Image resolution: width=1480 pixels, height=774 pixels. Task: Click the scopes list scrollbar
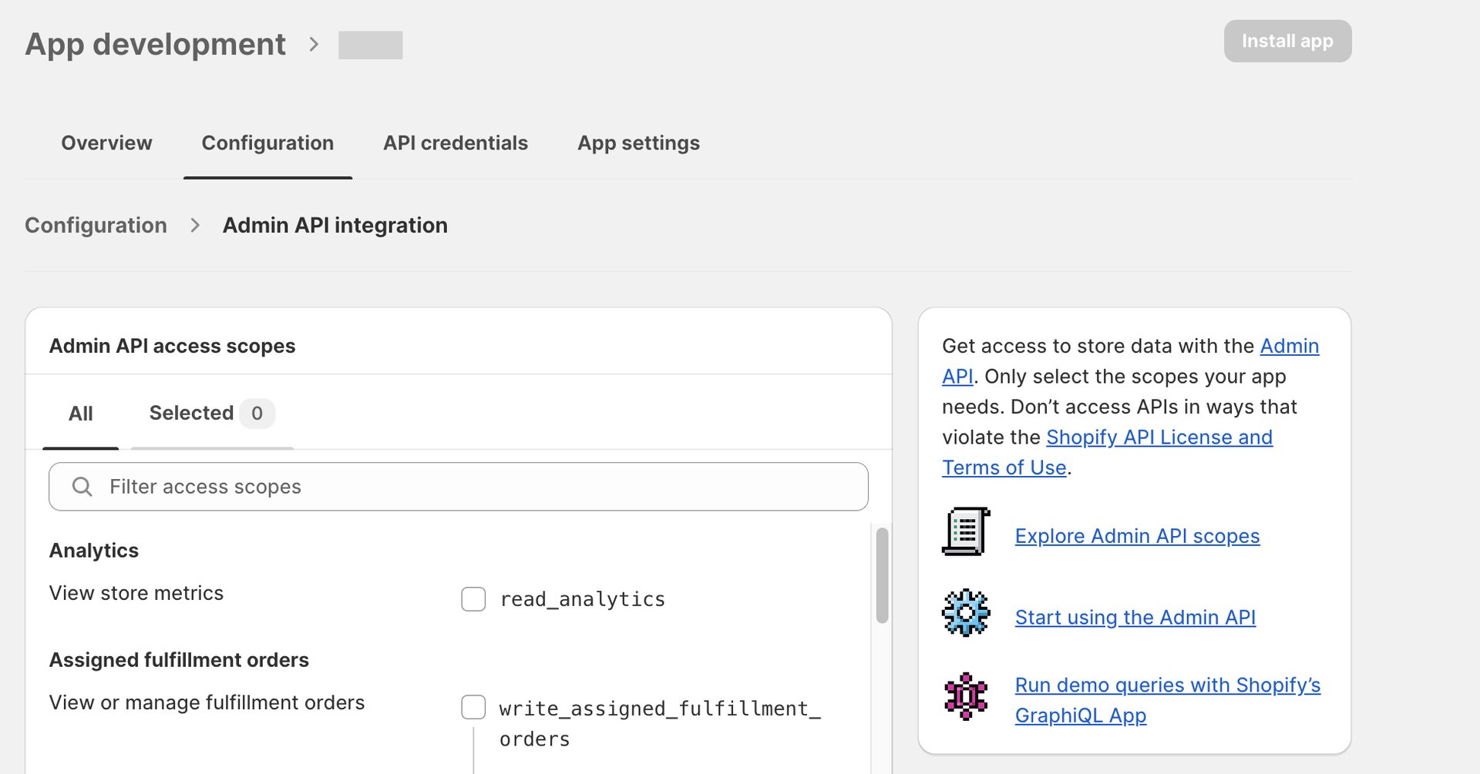883,575
